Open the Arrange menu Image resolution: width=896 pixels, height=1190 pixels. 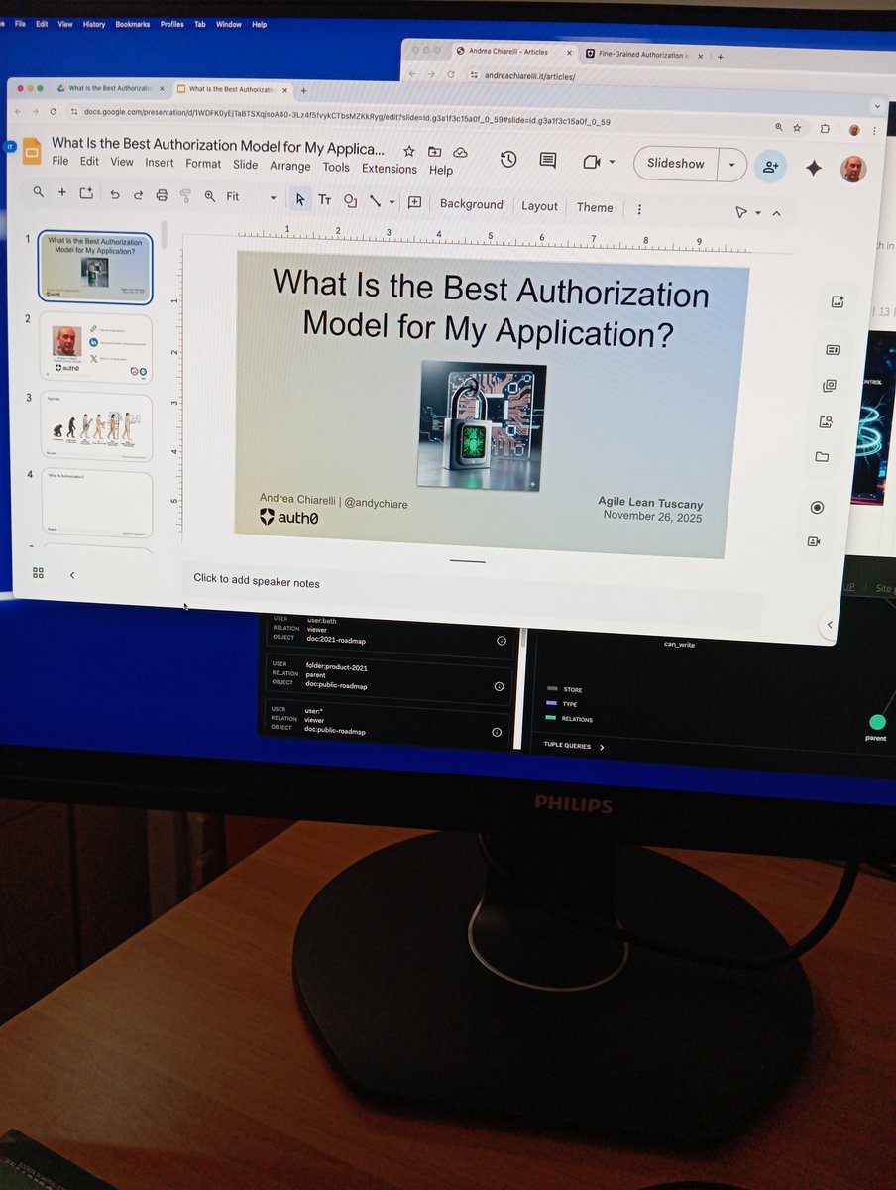(x=290, y=166)
